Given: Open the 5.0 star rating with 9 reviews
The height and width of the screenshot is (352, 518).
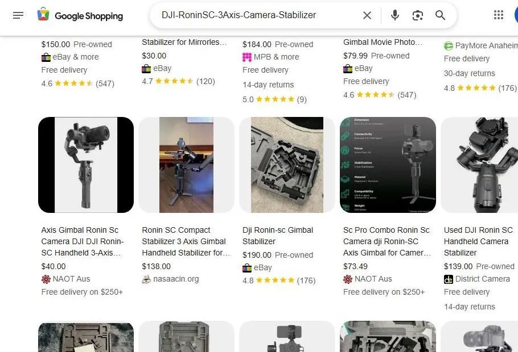Looking at the screenshot, I should [273, 99].
